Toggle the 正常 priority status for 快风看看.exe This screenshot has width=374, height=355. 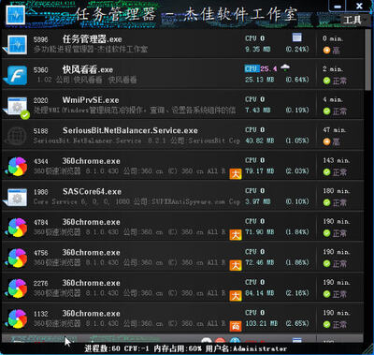coord(335,81)
